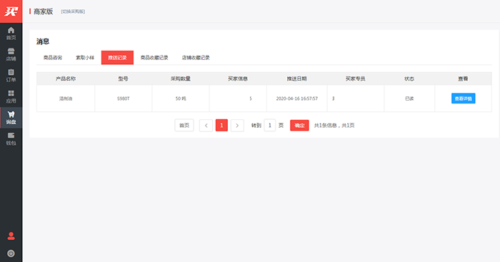Click the page number input field
The image size is (500, 262).
click(270, 125)
